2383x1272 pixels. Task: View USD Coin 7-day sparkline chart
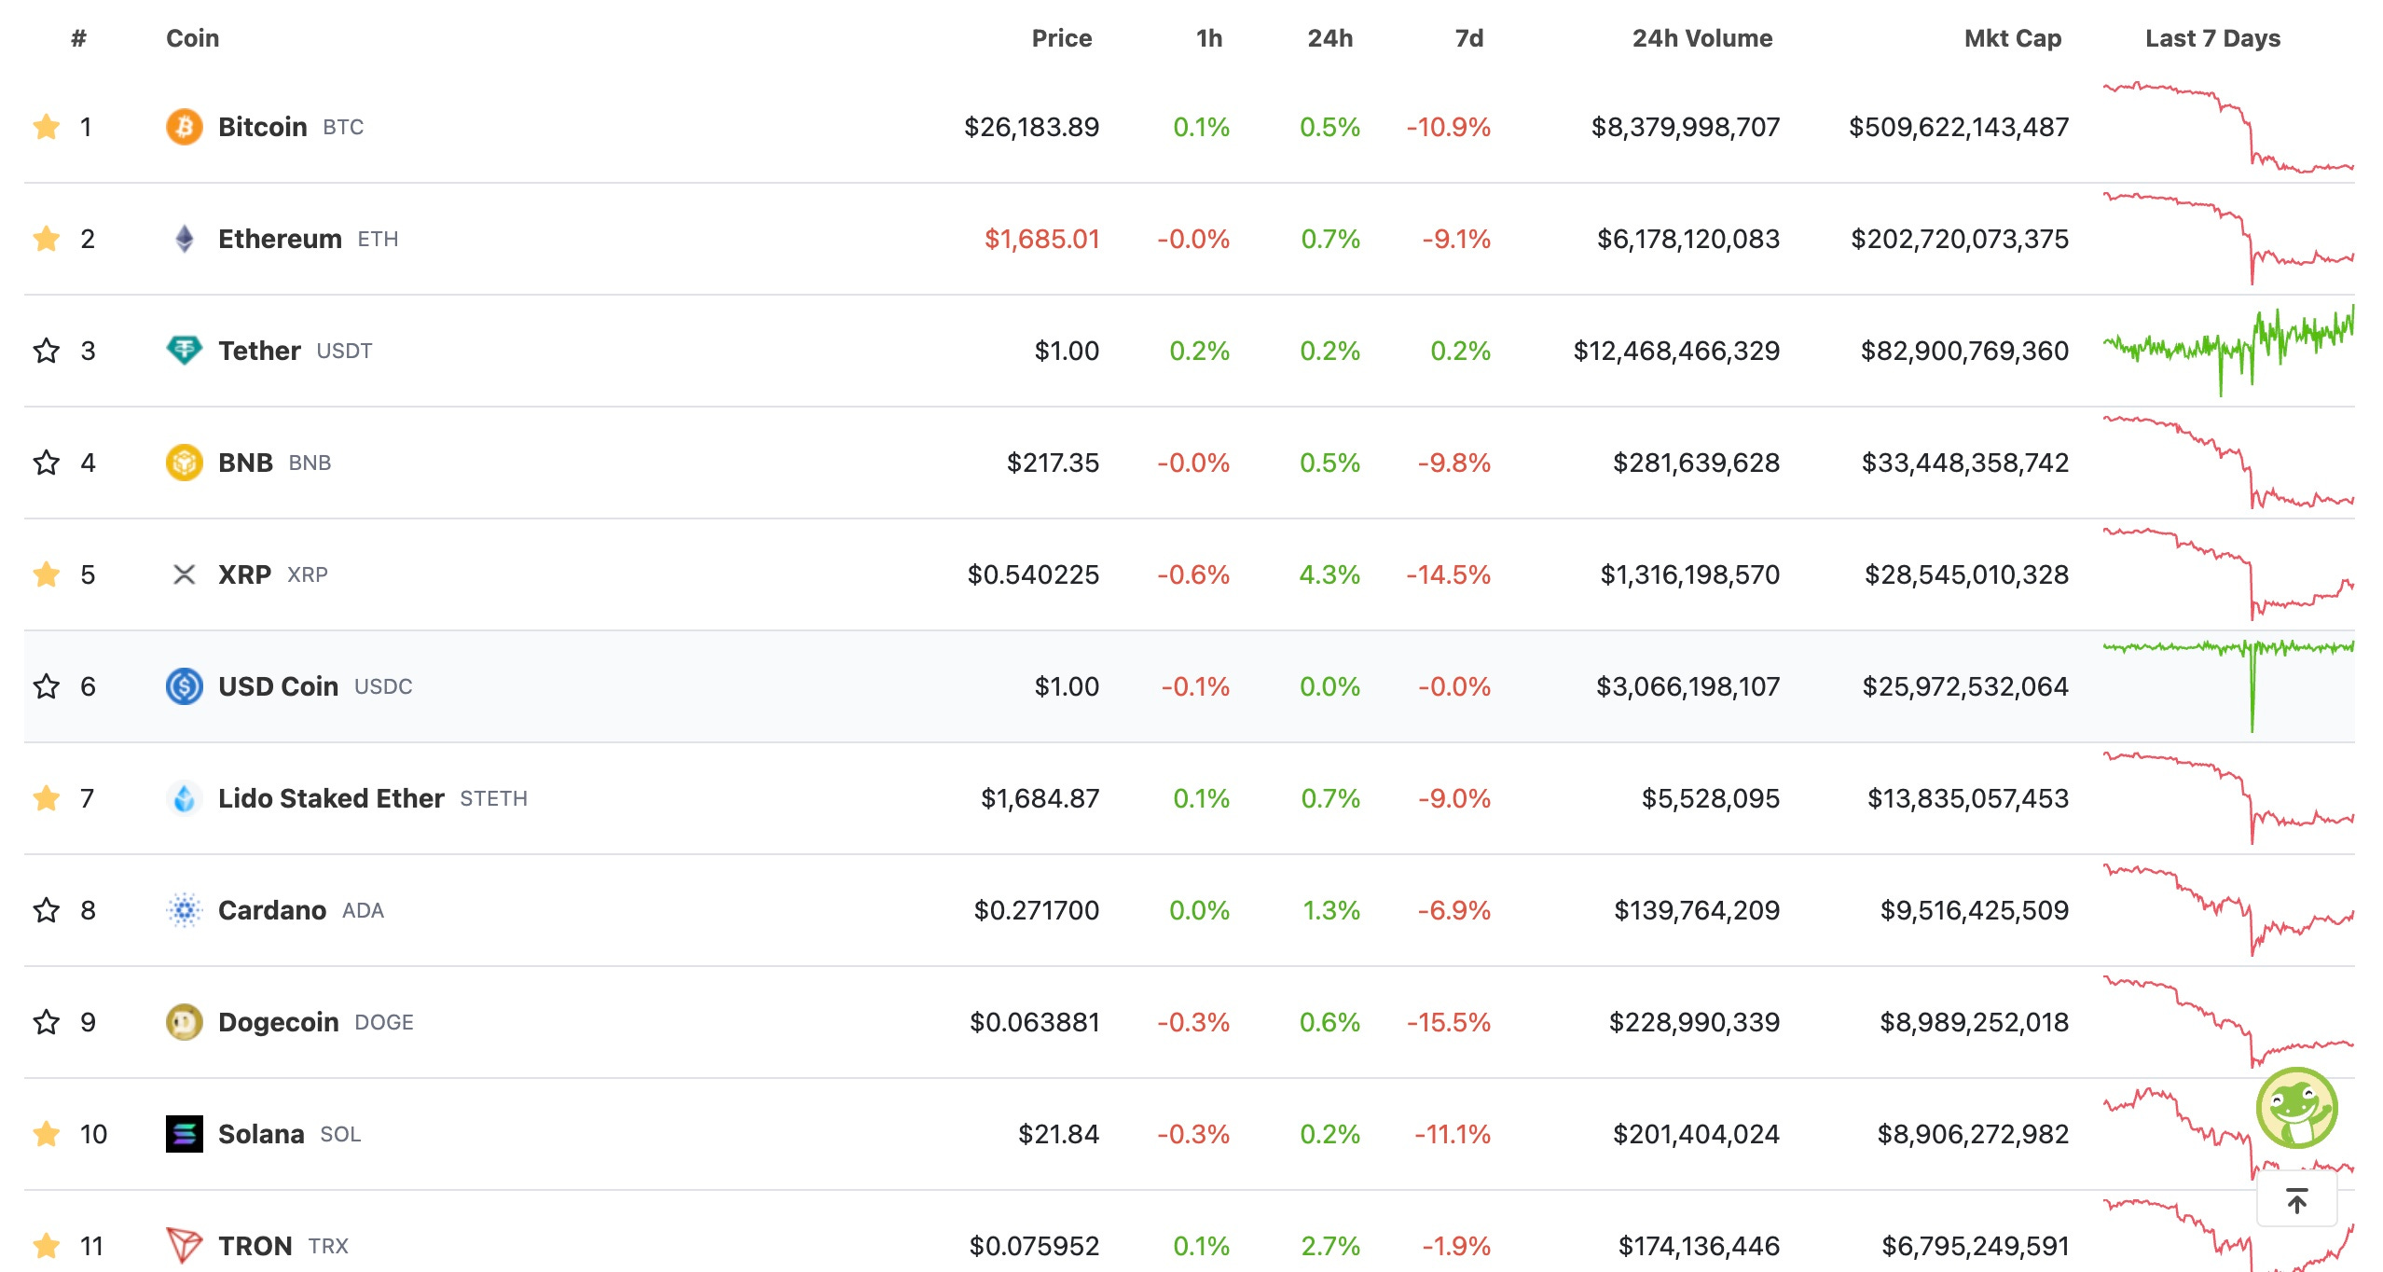click(2228, 686)
